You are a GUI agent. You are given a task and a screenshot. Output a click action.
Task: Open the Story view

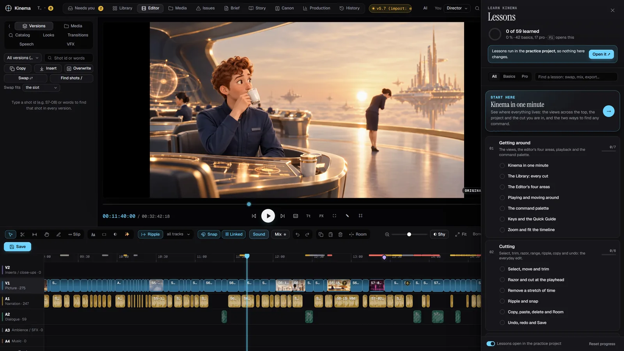coord(257,8)
